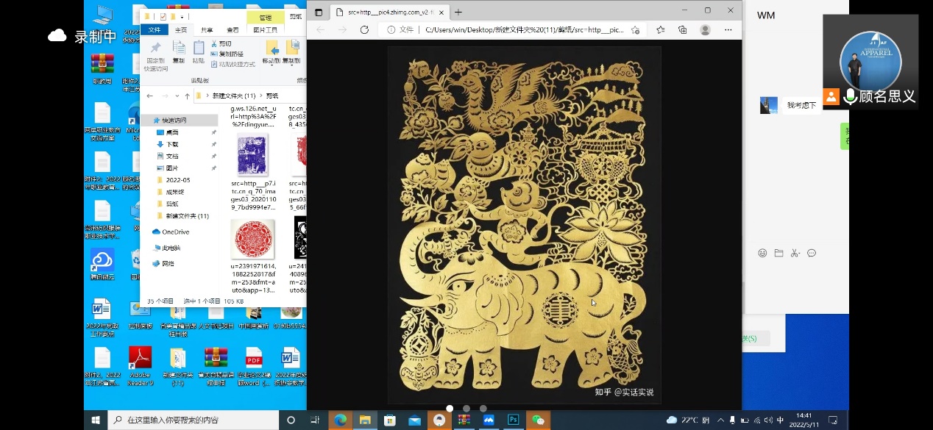The height and width of the screenshot is (430, 933).
Task: Open Task View on the taskbar
Action: tap(315, 420)
